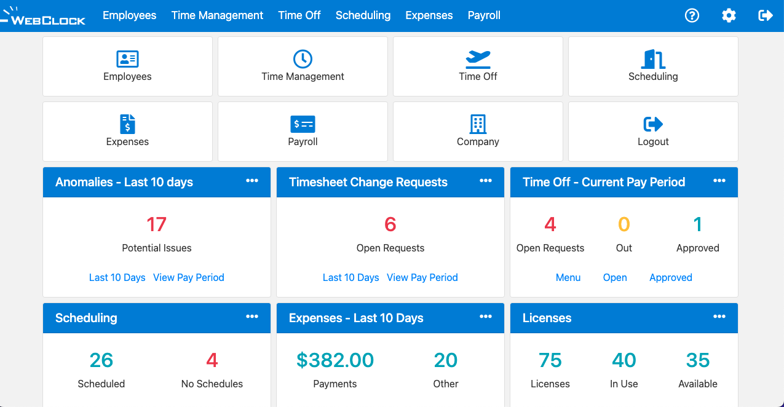Open Timesheet Change Requests panel ellipsis menu

coord(486,181)
